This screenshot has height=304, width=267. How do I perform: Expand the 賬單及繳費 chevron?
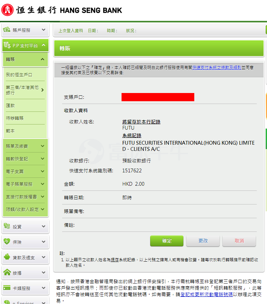click(43, 146)
